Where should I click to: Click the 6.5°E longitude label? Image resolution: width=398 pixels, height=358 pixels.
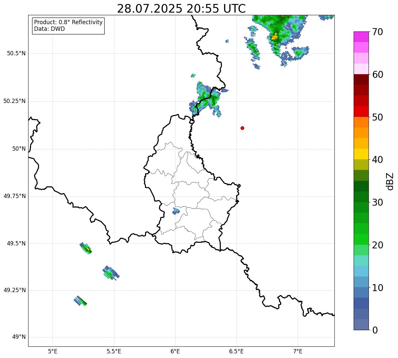(x=236, y=351)
